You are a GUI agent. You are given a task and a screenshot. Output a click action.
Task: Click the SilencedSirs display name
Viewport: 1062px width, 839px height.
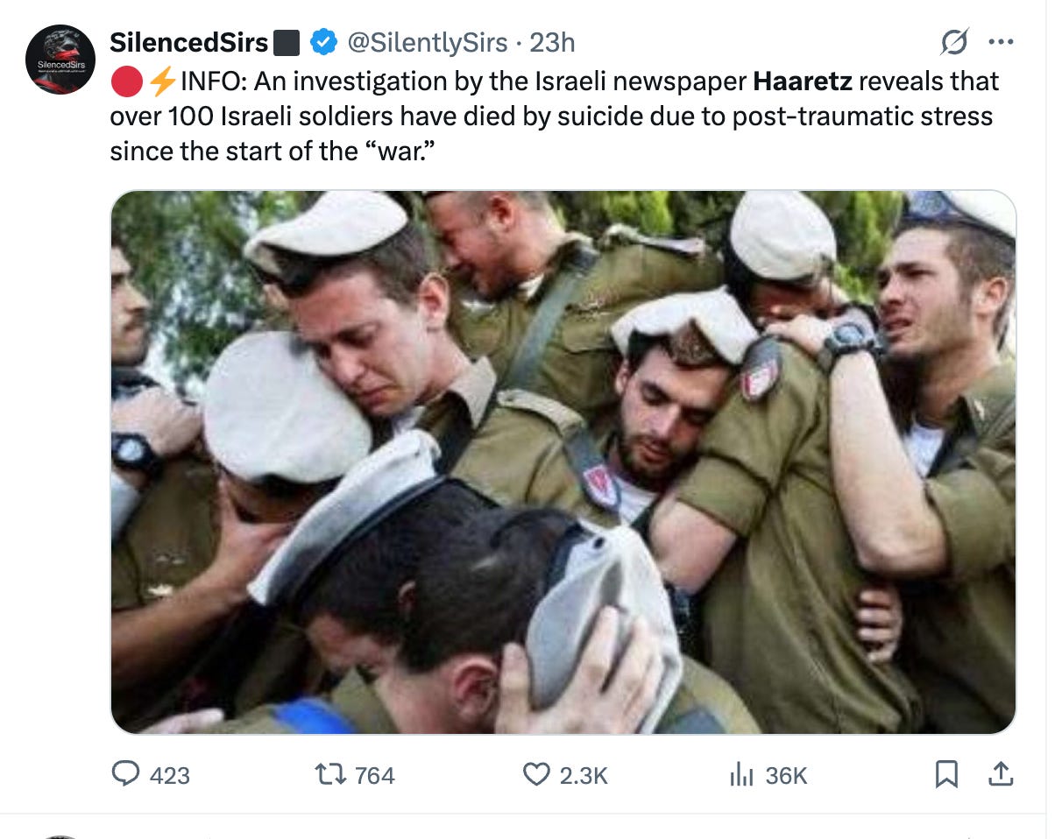(188, 41)
